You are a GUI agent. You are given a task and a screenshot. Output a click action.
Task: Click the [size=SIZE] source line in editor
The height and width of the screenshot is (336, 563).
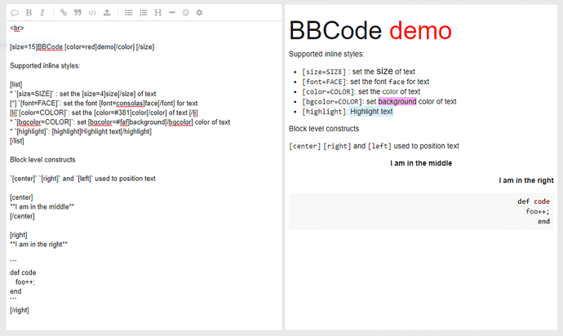[83, 94]
